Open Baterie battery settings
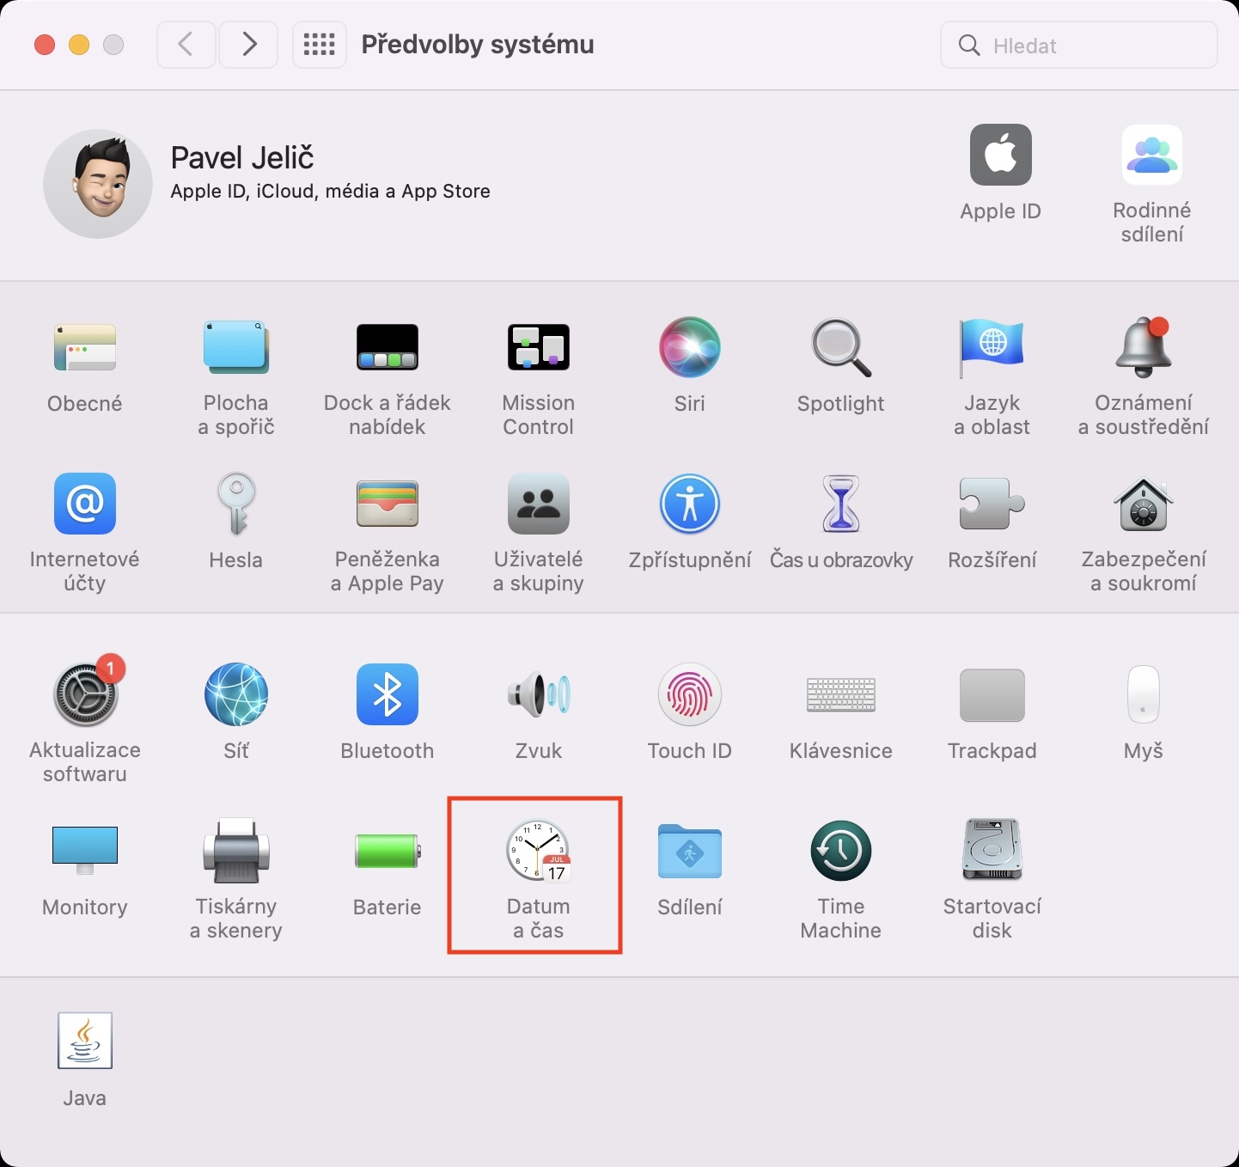This screenshot has width=1239, height=1167. click(388, 851)
